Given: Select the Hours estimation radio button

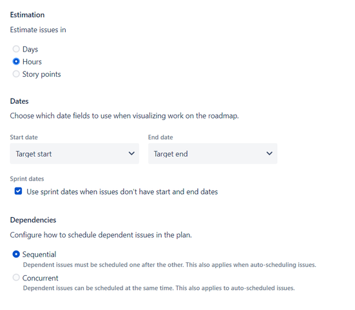Looking at the screenshot, I should (x=16, y=61).
